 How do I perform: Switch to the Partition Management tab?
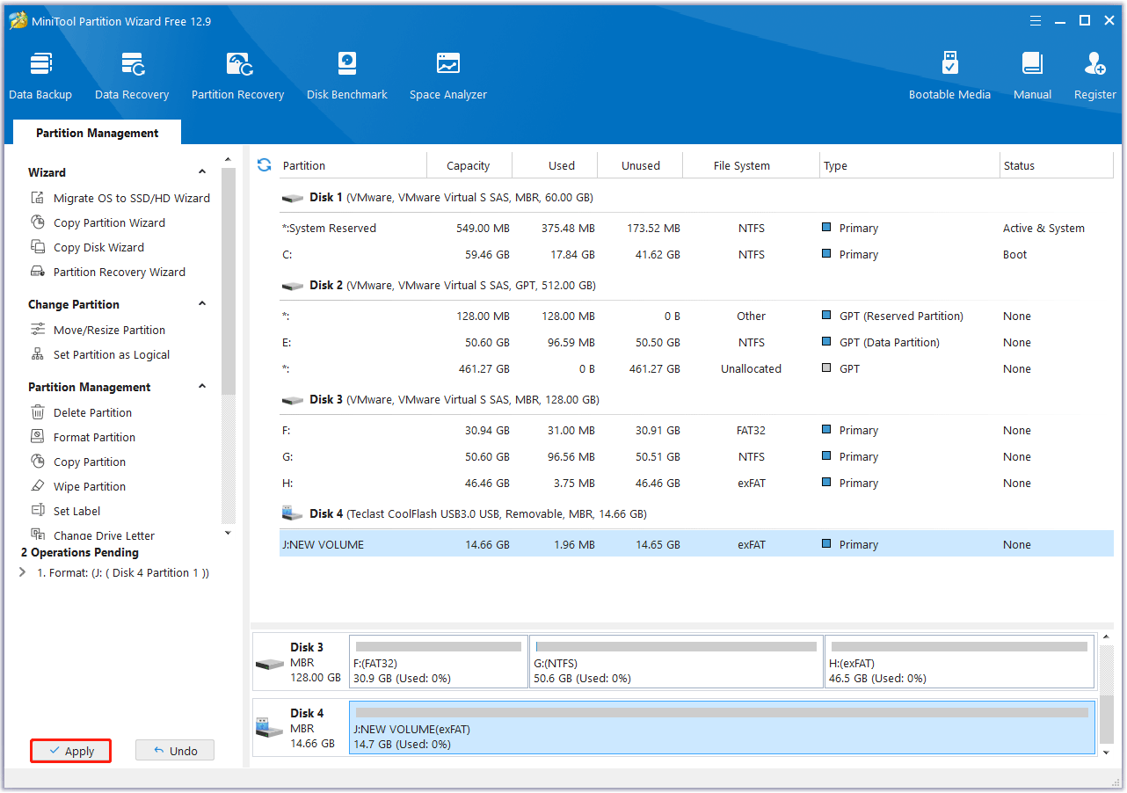click(x=97, y=133)
